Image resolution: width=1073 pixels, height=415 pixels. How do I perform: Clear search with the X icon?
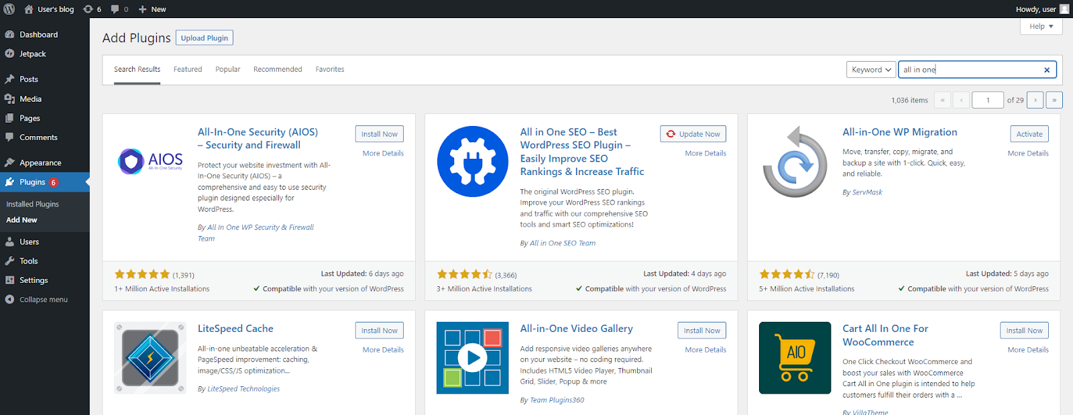(x=1047, y=70)
